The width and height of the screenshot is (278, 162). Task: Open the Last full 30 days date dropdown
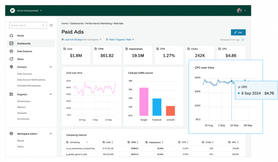click(81, 40)
